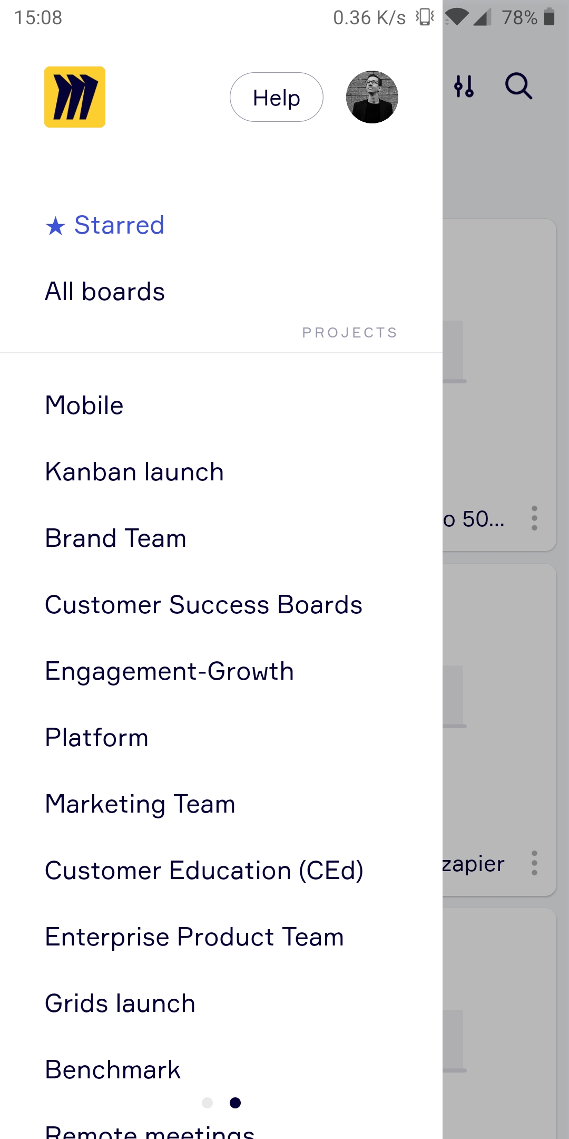Select the active second page dot
Screen dimensions: 569x1139
tap(236, 1103)
